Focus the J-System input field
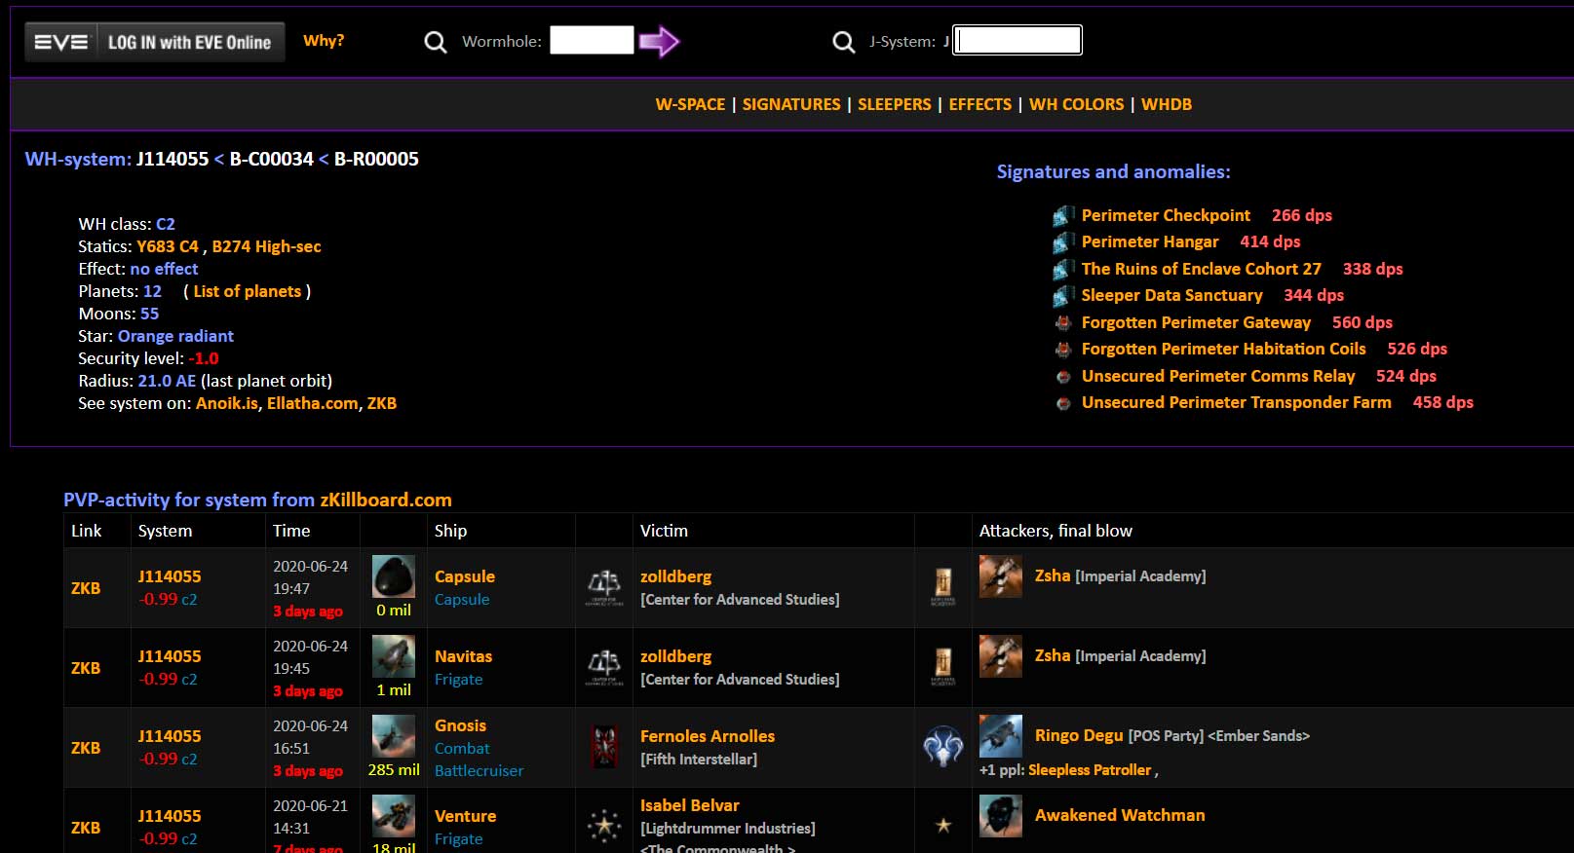Screen dimensions: 1574x853 pos(1017,40)
